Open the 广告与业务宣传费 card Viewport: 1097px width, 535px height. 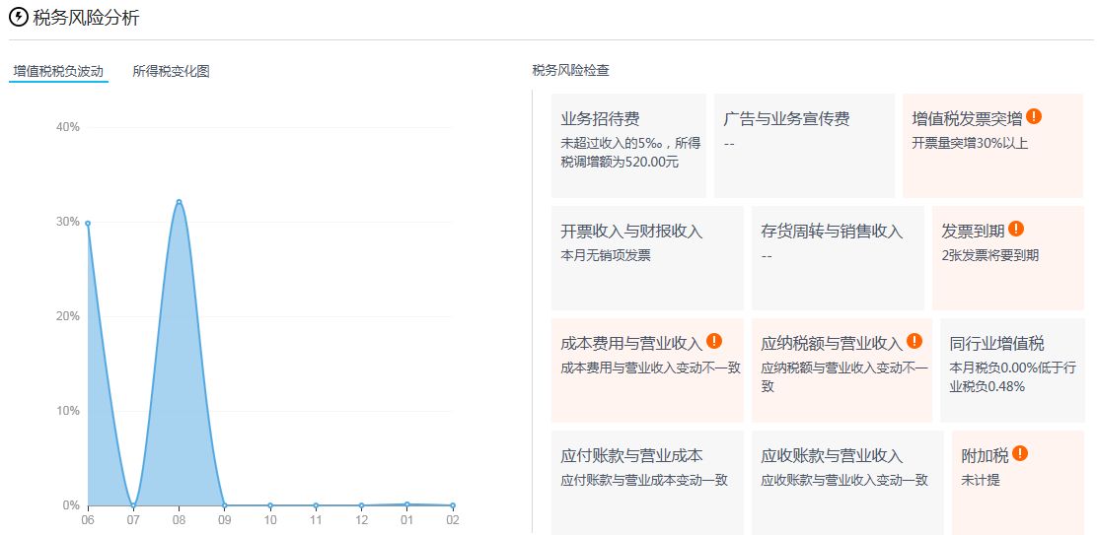(x=803, y=146)
